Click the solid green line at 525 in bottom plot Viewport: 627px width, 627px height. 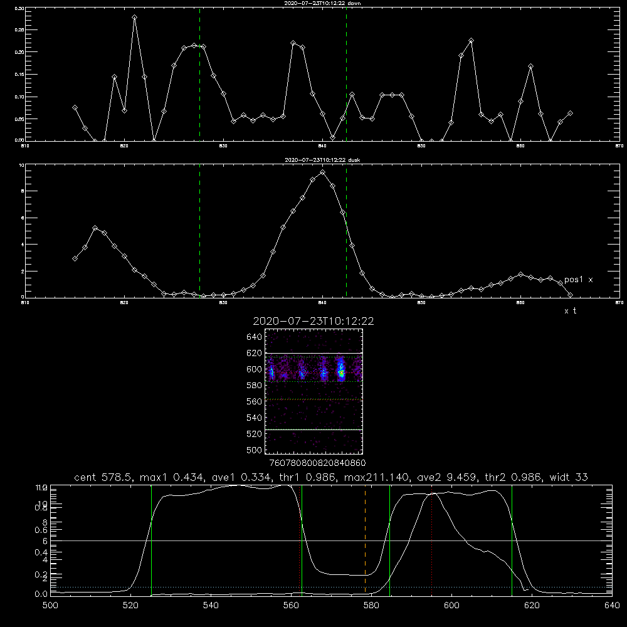click(x=151, y=540)
